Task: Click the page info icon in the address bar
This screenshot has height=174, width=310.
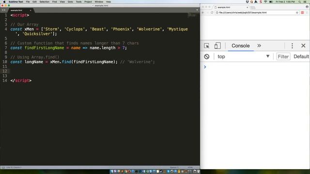Action: [x=217, y=13]
